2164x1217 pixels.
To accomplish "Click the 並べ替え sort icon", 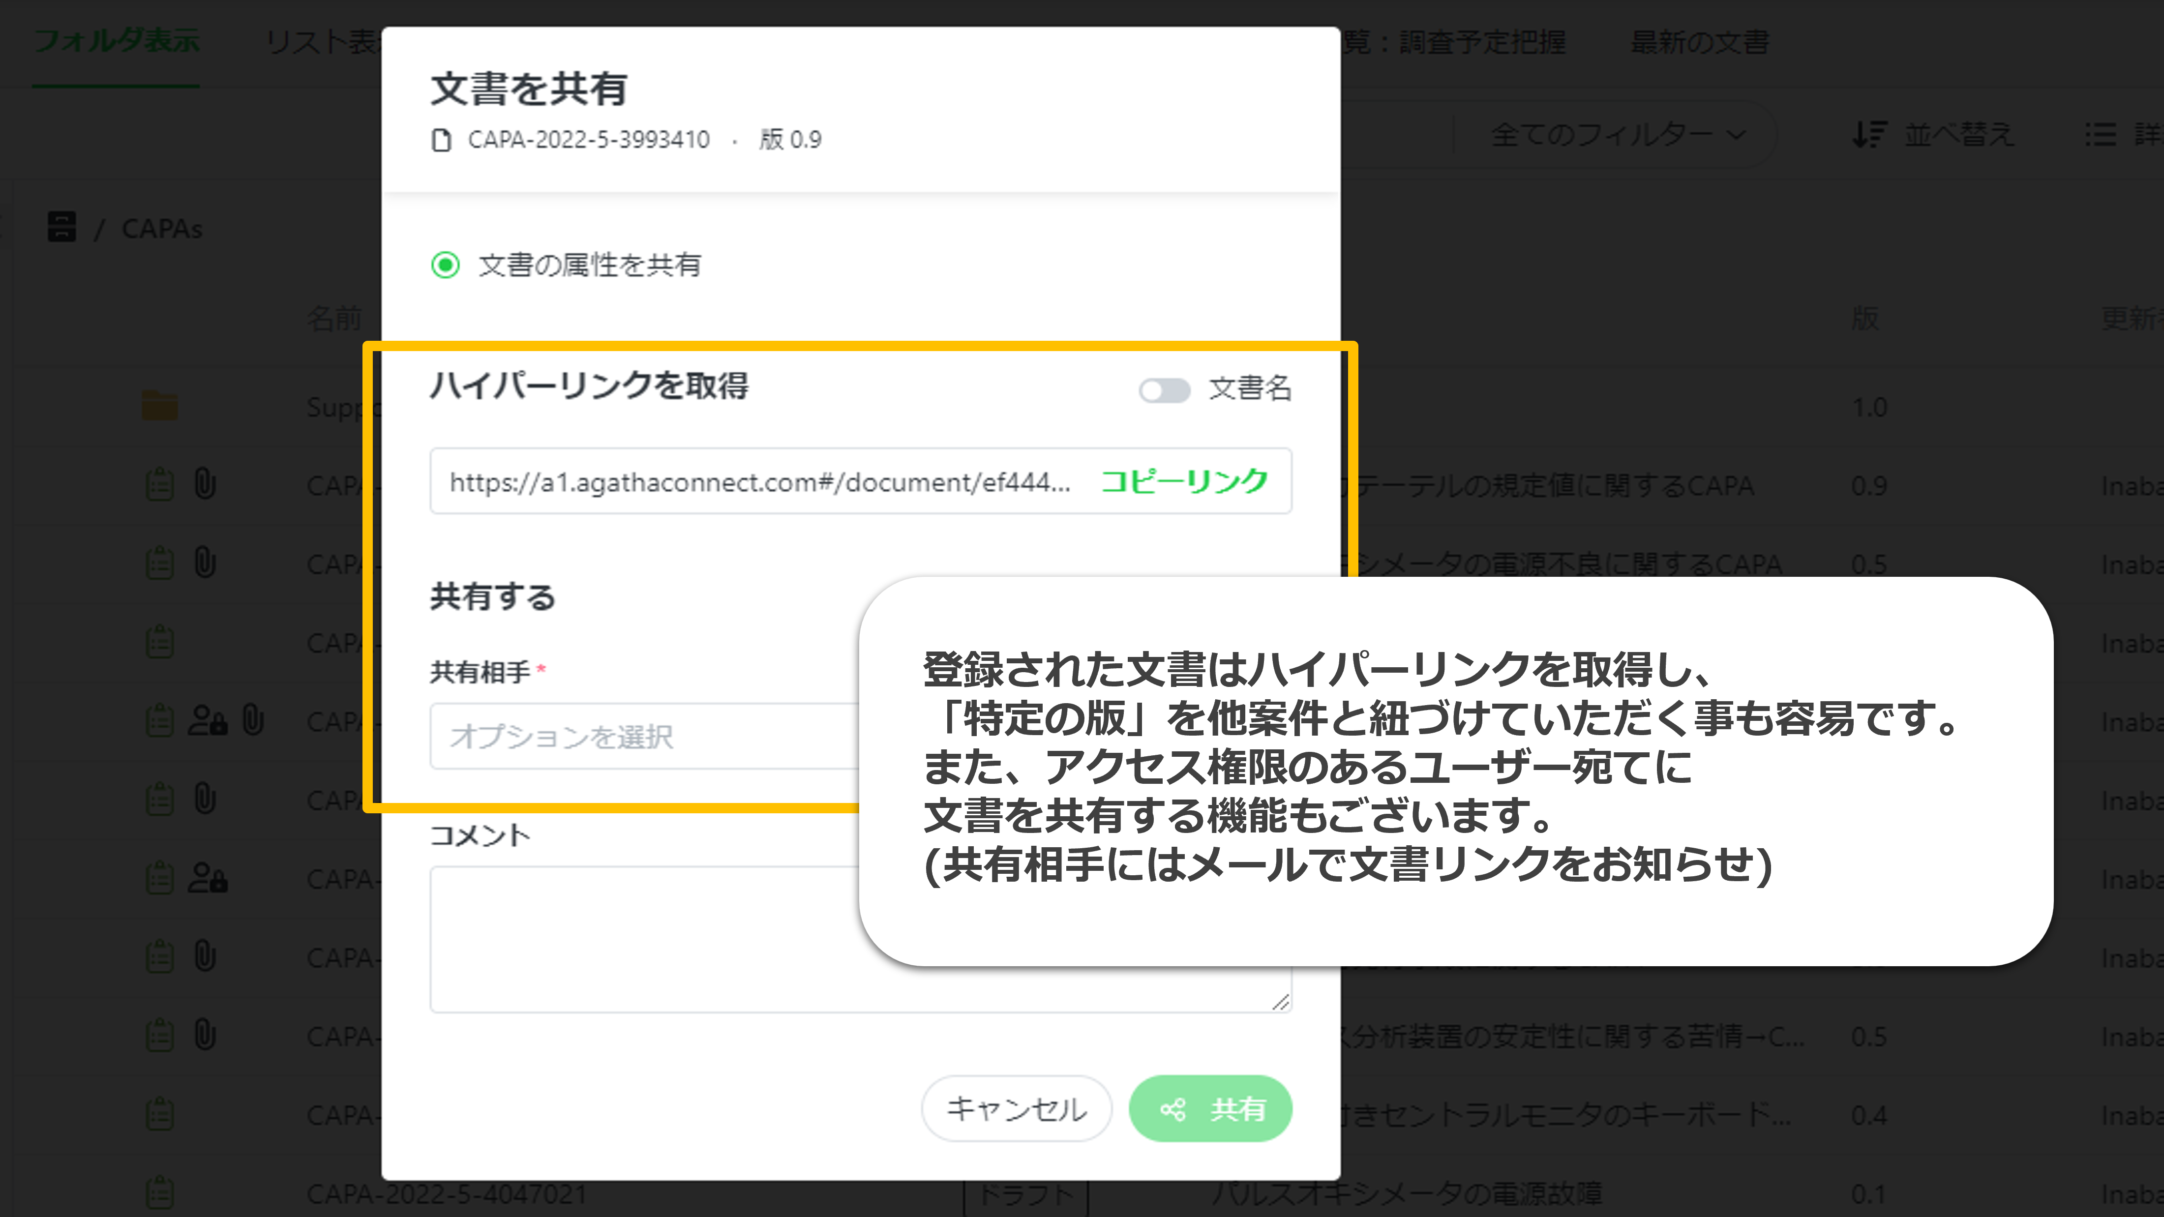I will (1869, 134).
